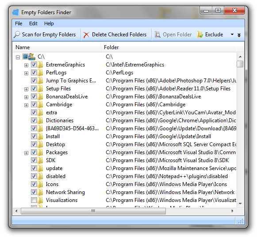
Task: Uncheck the ExtremeGraphics checkbox
Action: tap(34, 64)
